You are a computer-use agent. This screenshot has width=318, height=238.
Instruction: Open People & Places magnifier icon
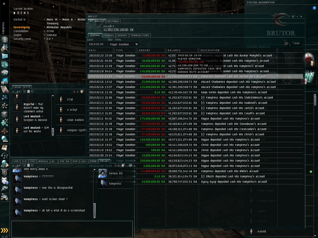(x=4, y=48)
